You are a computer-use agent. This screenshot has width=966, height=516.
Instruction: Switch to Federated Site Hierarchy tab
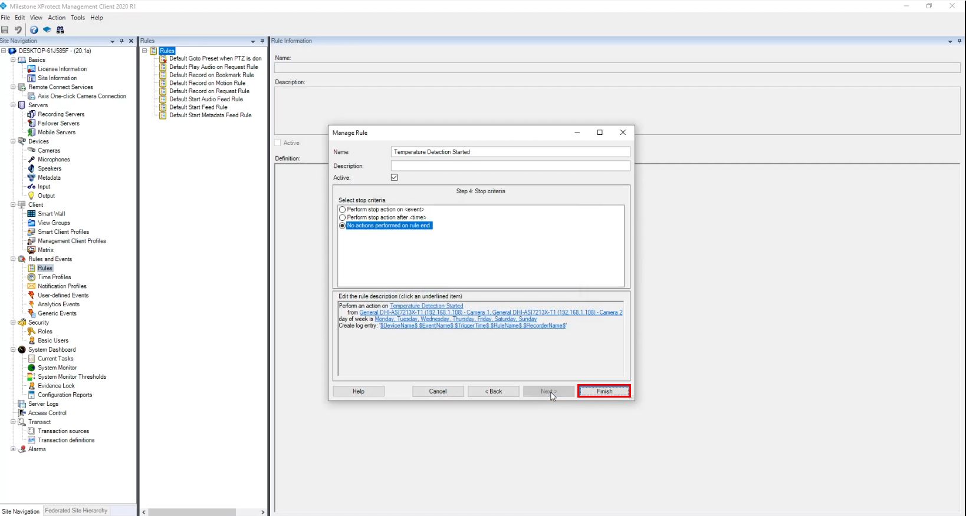click(x=76, y=511)
